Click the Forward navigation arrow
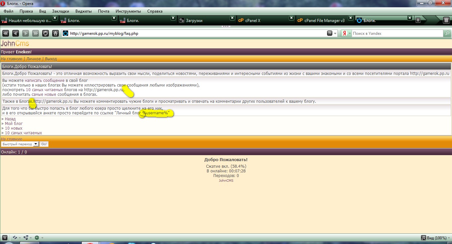The width and height of the screenshot is (452, 244). coord(25,33)
